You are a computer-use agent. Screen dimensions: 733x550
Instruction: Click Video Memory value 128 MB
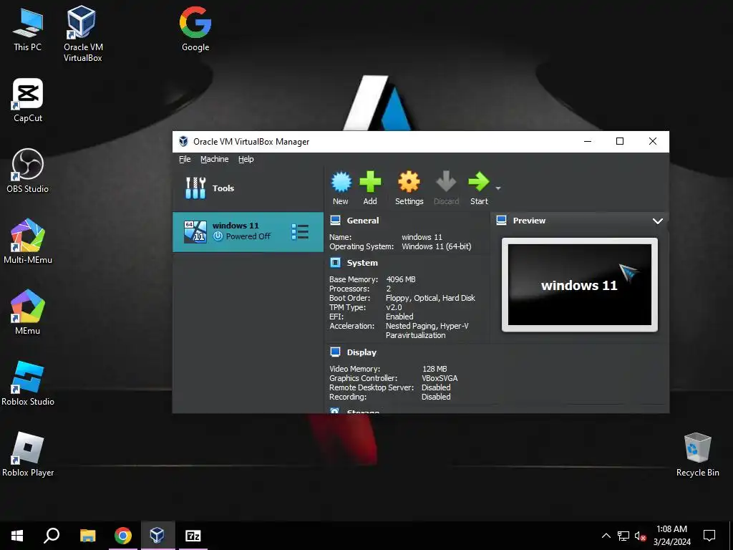[435, 369]
